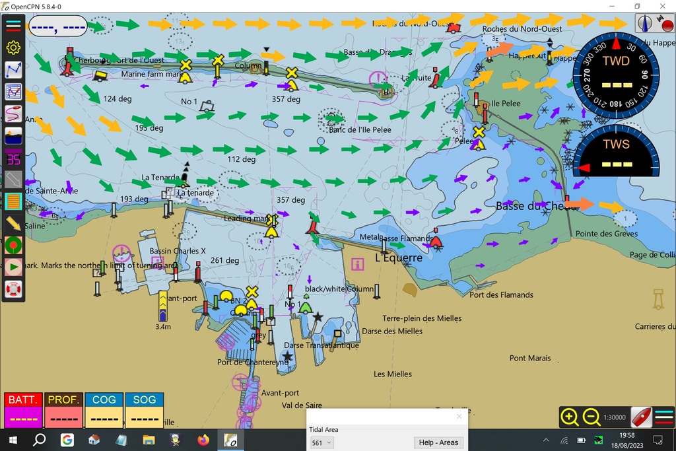Show hidden system tray icons
Viewport: 676px width, 451px height.
546,440
